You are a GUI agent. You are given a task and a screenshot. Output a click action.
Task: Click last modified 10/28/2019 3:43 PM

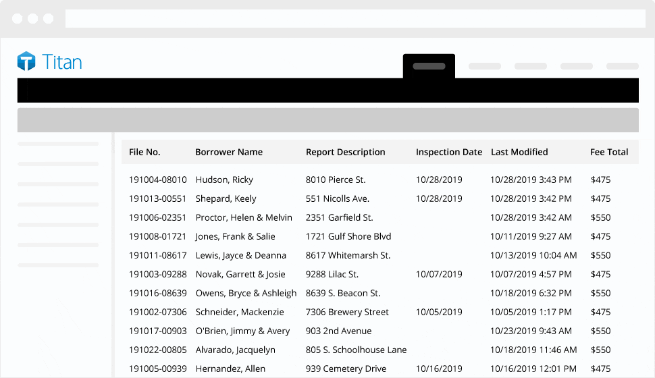[531, 180]
